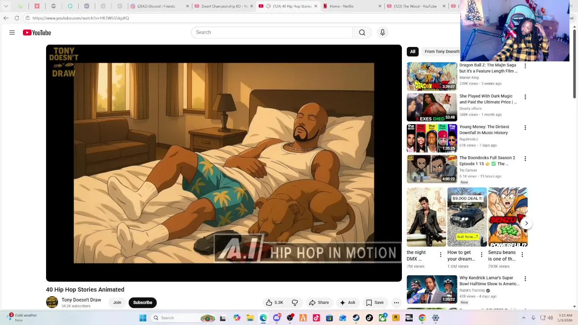578x325 pixels.
Task: Open the $9,000 DEAL car short thumbnail
Action: (467, 217)
